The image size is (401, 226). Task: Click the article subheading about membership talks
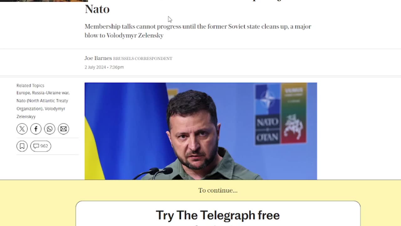coord(198,31)
